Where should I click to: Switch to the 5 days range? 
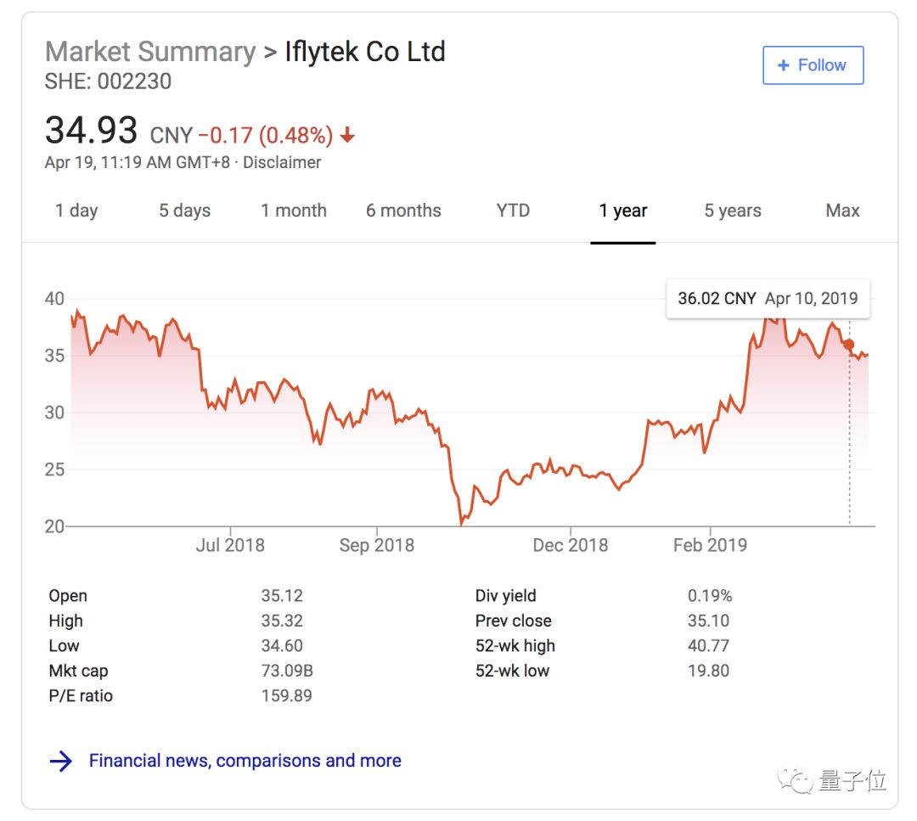click(x=184, y=211)
